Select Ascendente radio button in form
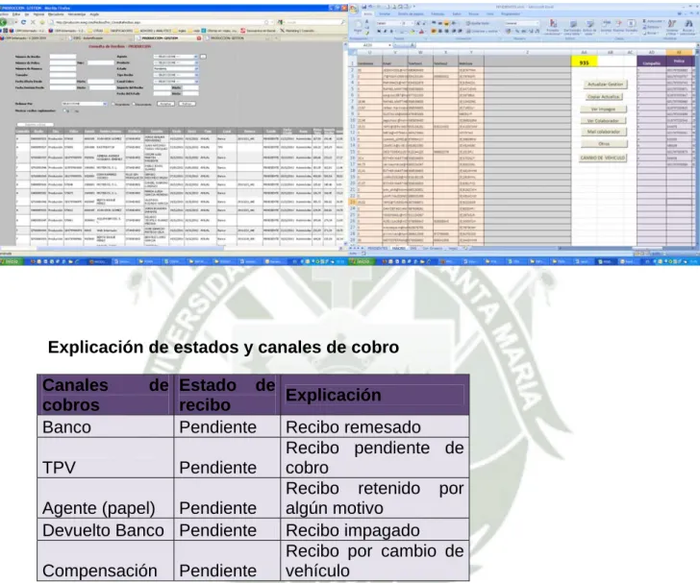This screenshot has width=700, height=583. pos(113,104)
